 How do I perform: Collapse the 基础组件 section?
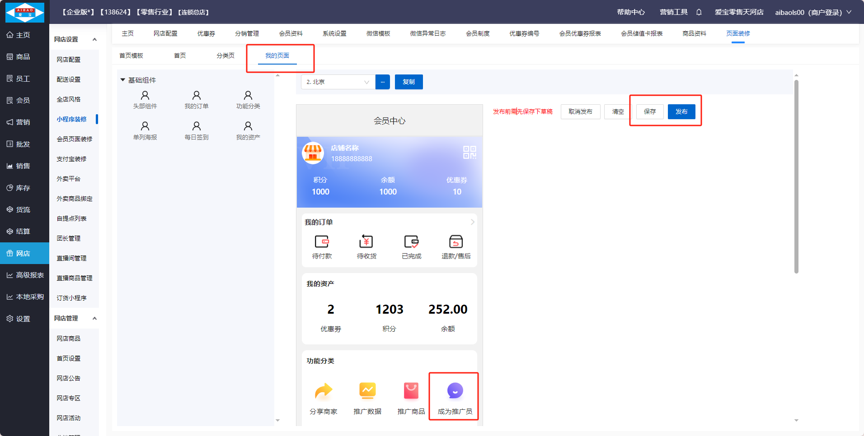pos(123,80)
